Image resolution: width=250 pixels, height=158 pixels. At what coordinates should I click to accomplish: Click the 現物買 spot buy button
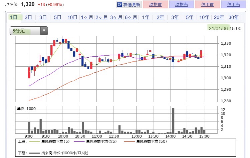coord(156,4)
